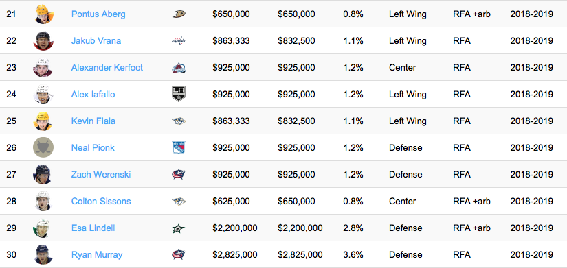Click the Ryan Murray name link
This screenshot has width=567, height=268.
pyautogui.click(x=97, y=255)
